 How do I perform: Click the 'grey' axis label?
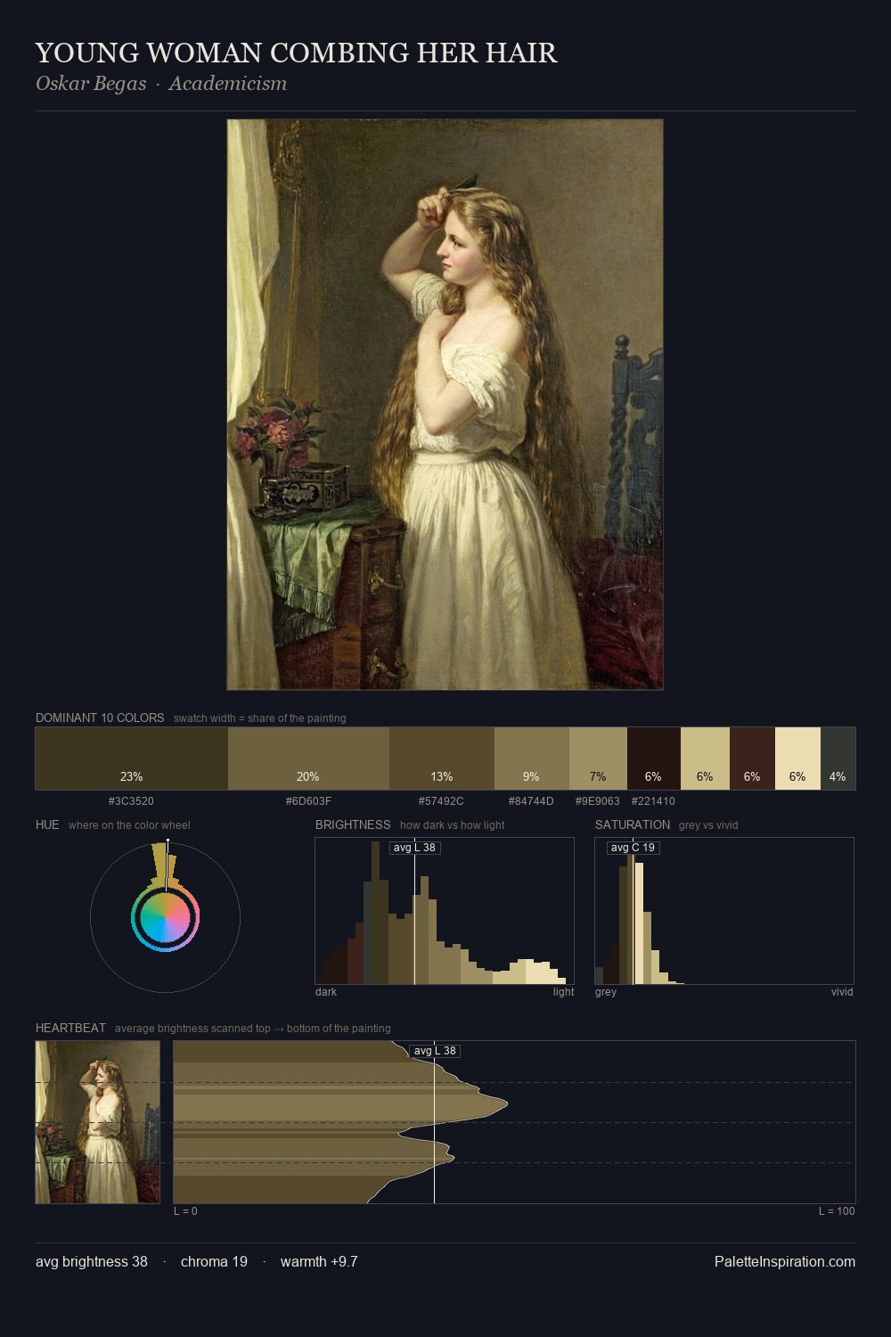coord(606,992)
